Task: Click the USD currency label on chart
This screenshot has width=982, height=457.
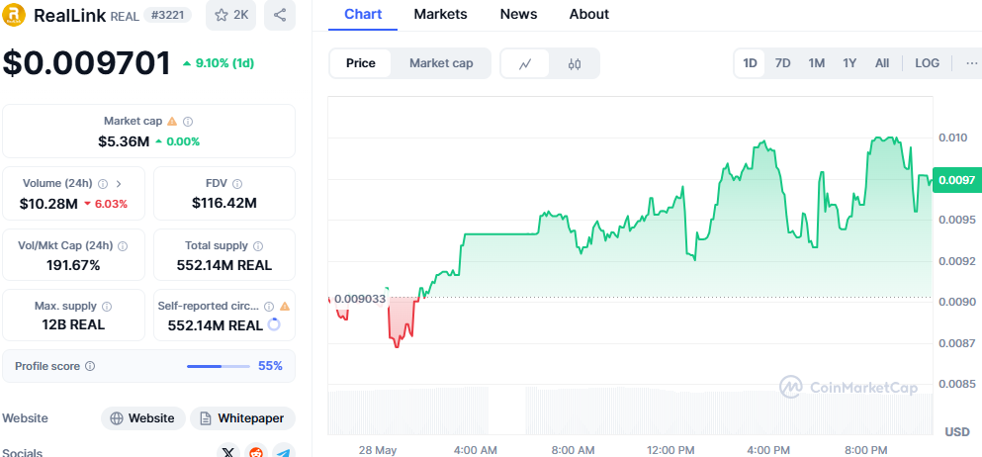Action: pyautogui.click(x=957, y=432)
